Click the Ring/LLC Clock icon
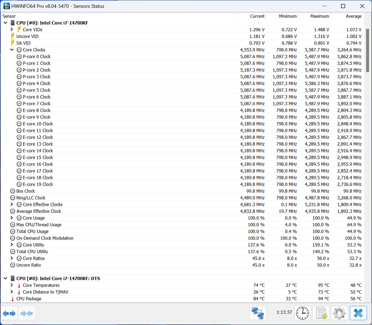 [13, 198]
